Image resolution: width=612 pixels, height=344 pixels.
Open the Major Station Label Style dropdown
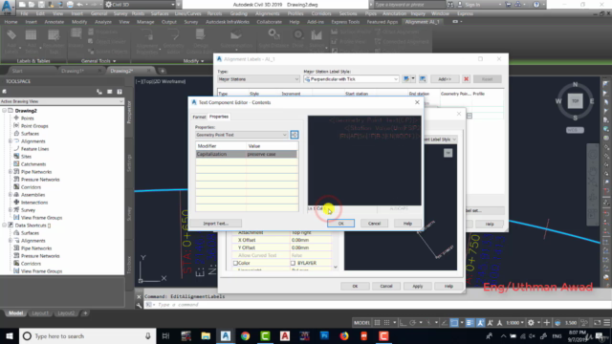click(351, 79)
